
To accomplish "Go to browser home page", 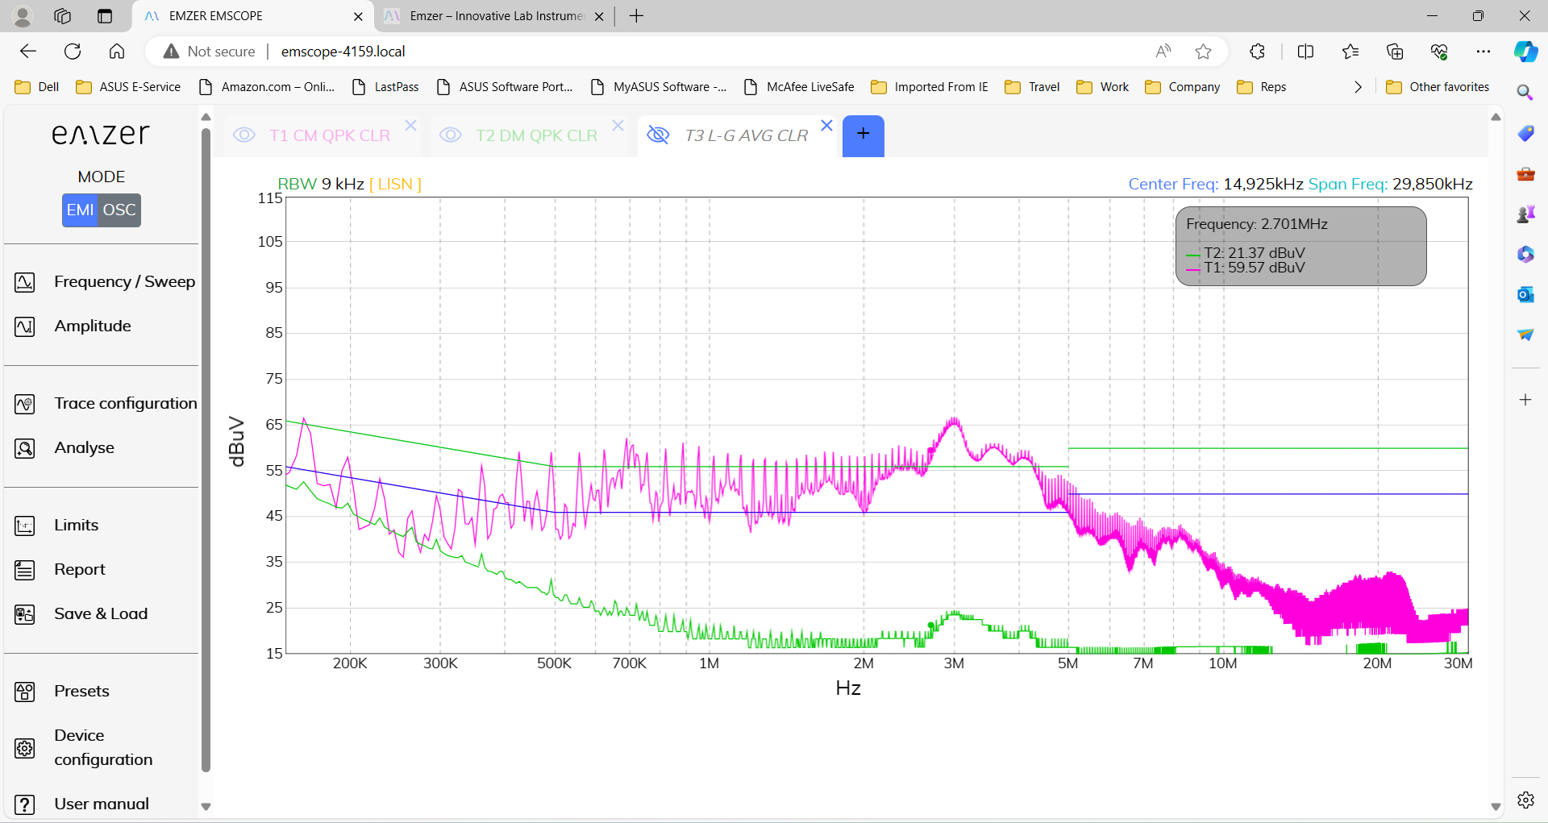I will point(117,52).
